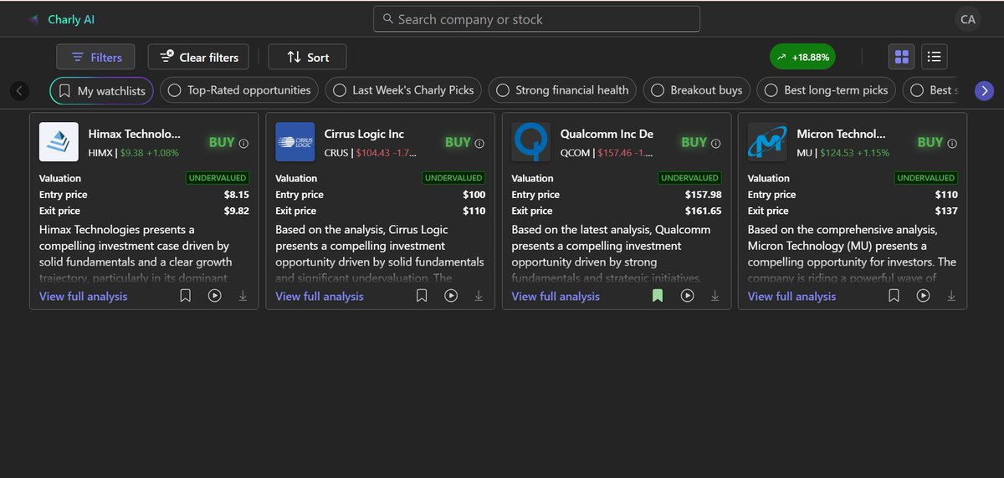Click the Himax Technolo... card title

click(x=134, y=134)
